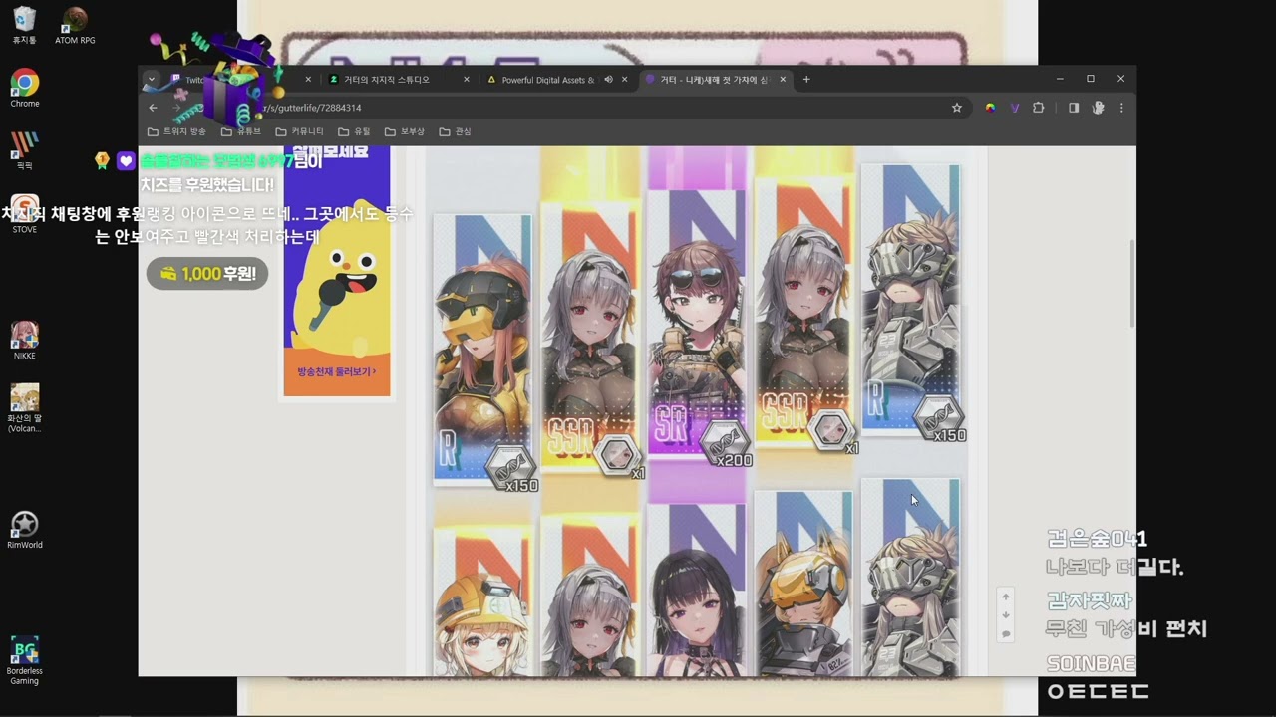Viewport: 1276px width, 717px height.
Task: Mute the Powerful Digital Assets tab audio
Action: point(608,80)
